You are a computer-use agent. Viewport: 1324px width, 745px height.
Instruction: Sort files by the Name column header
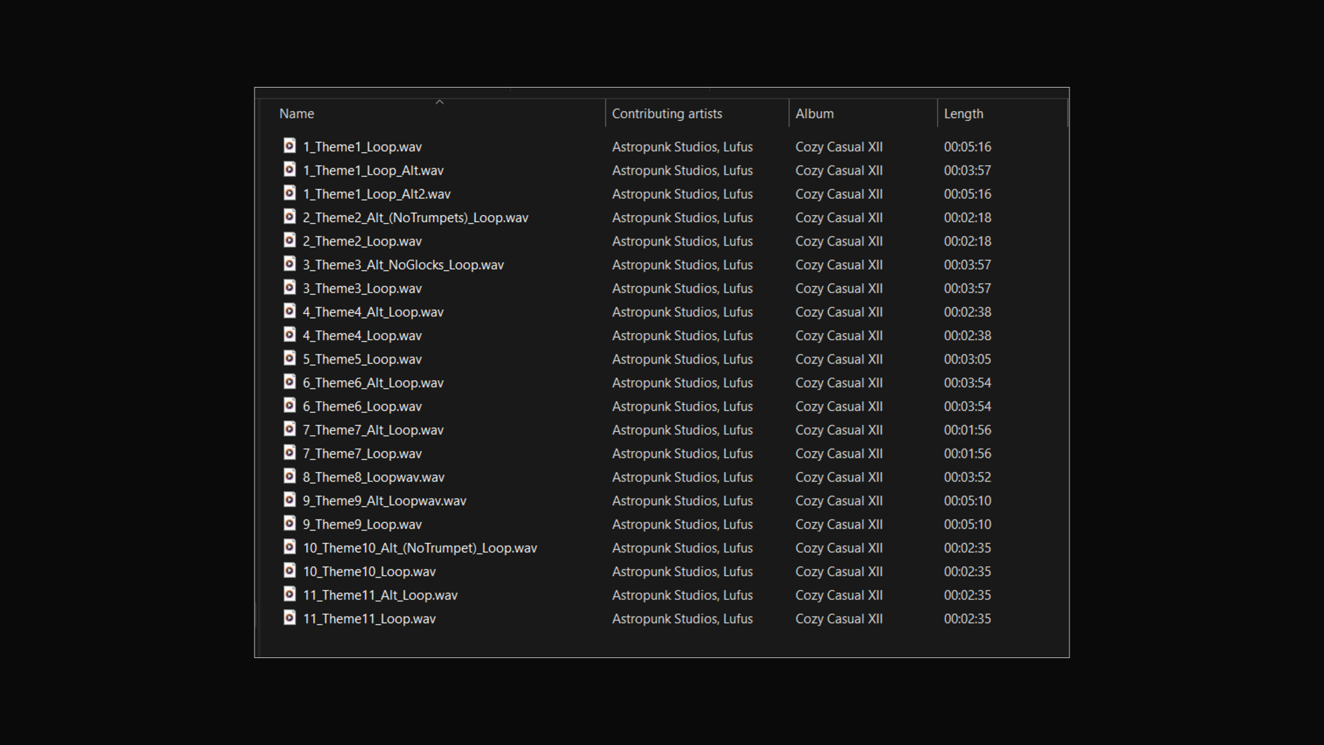tap(297, 114)
